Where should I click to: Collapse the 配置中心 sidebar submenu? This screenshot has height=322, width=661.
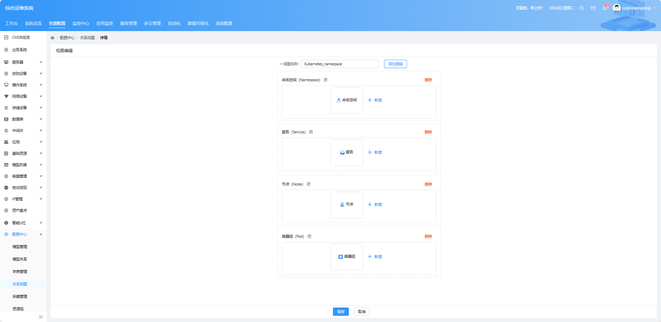point(41,234)
